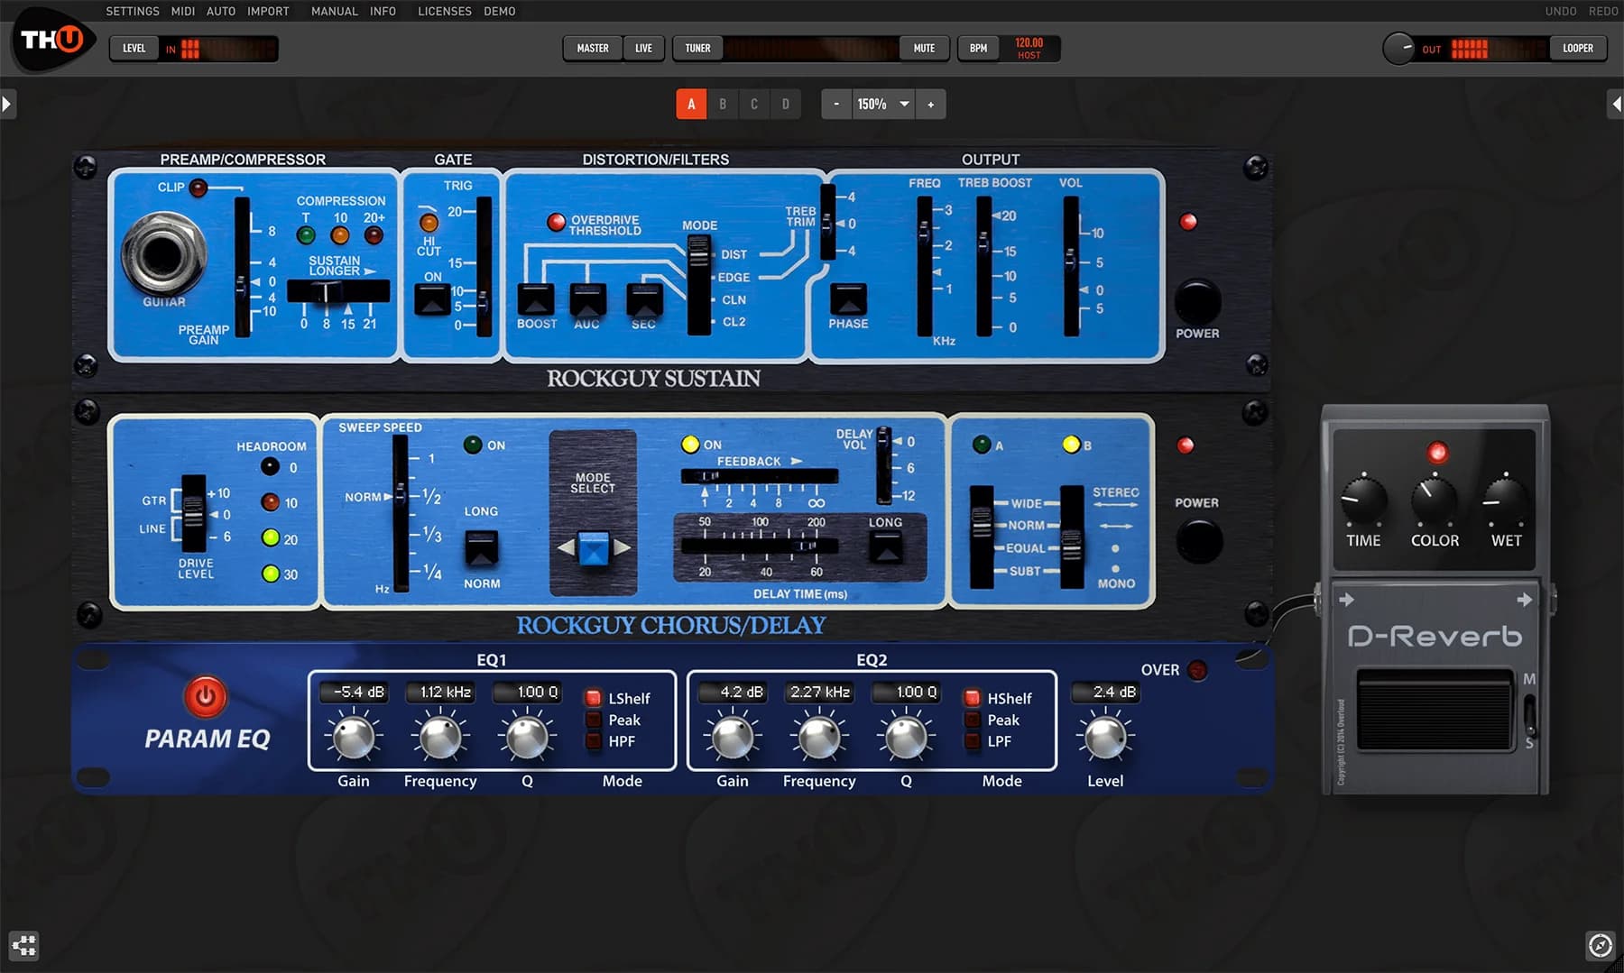Click the THU logo
Screen dimensions: 1624x973
click(52, 41)
